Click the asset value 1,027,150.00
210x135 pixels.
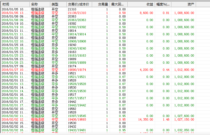point(184,119)
